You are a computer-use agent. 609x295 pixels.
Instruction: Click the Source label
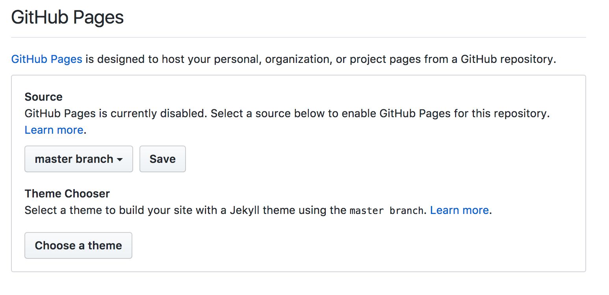click(x=43, y=97)
